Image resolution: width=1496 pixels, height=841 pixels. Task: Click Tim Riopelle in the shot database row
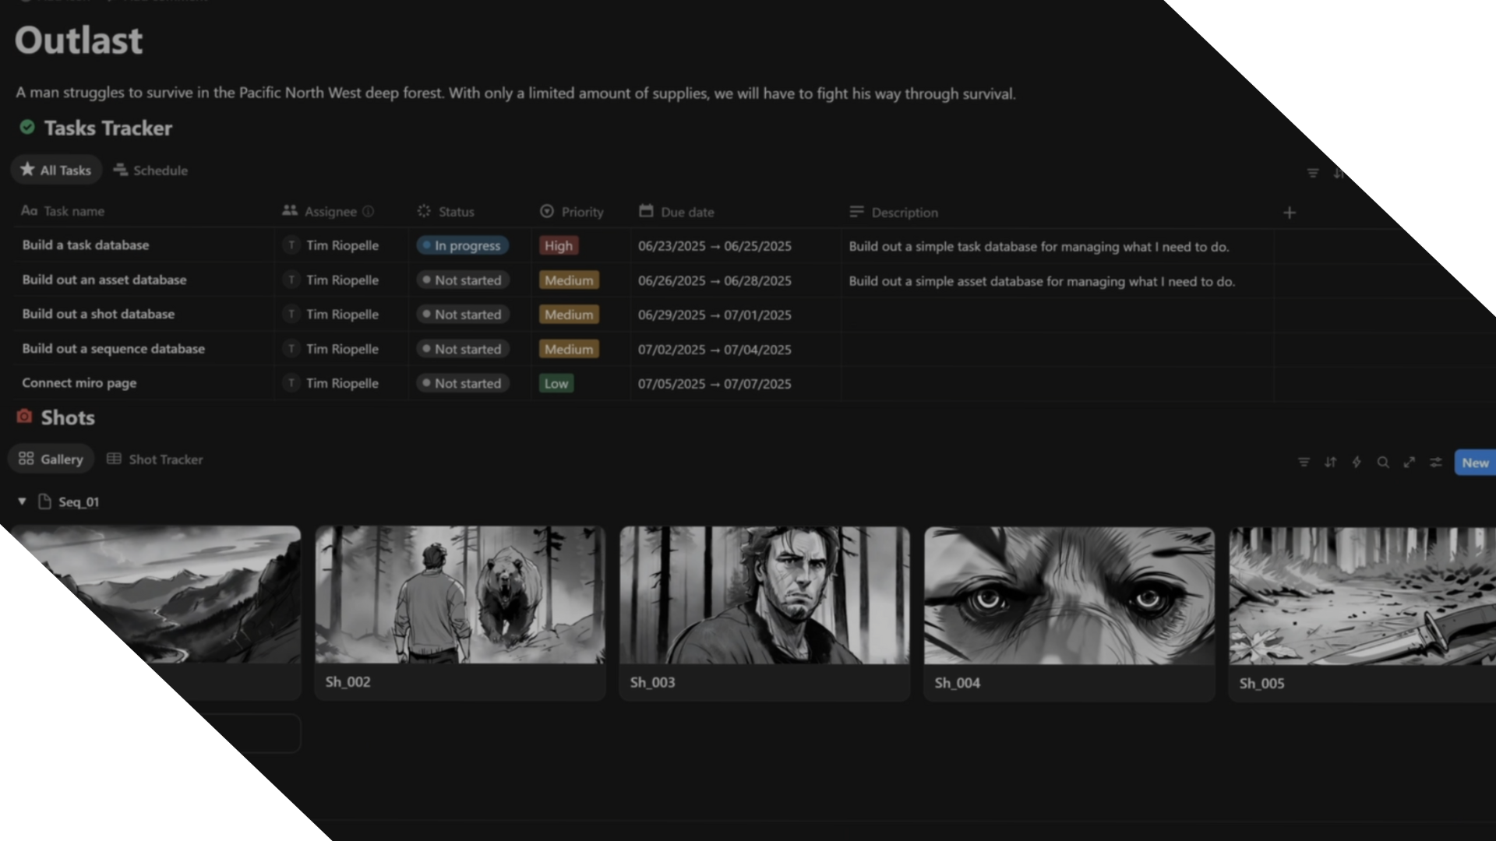coord(342,314)
